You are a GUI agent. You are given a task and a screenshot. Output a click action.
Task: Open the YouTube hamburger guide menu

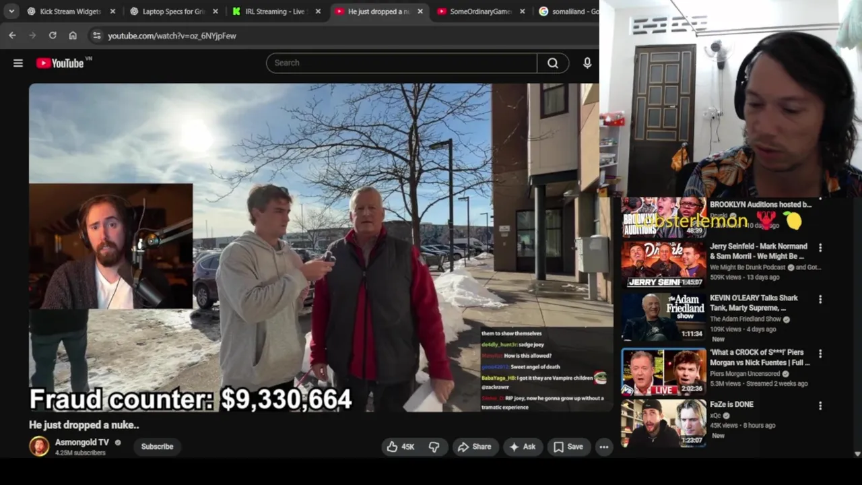(x=18, y=63)
